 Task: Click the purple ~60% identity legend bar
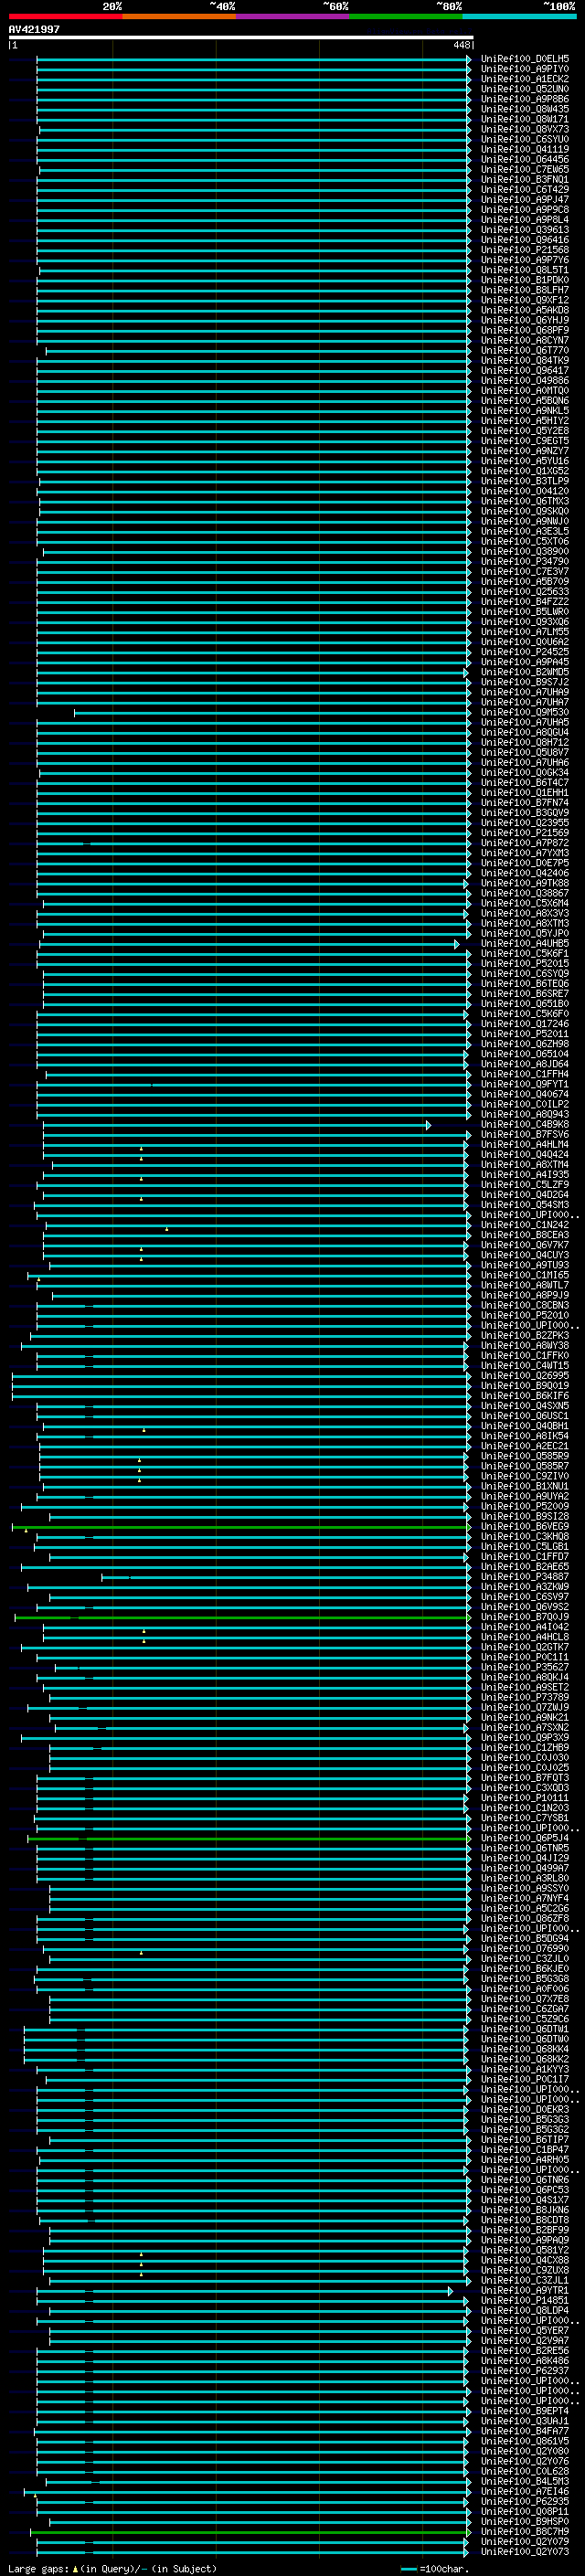292,16
